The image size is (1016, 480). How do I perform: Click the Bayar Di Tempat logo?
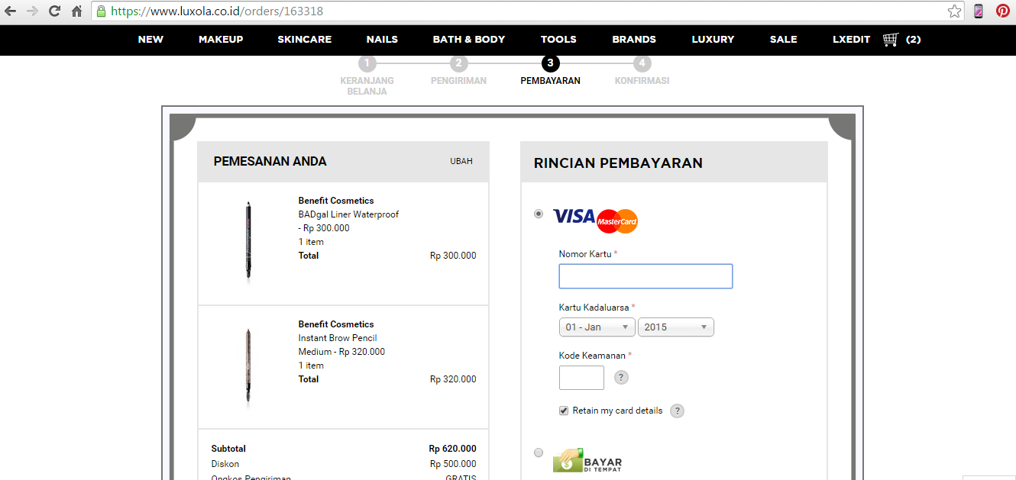(x=587, y=460)
